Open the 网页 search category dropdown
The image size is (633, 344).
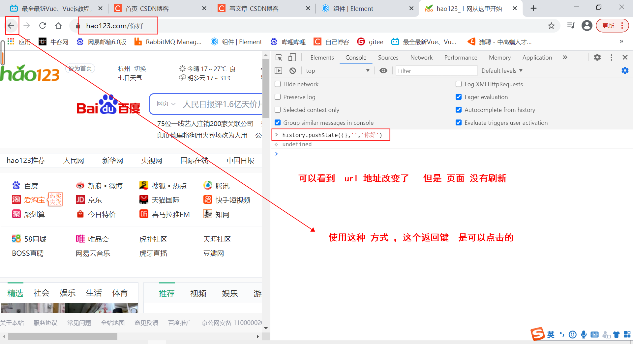tap(166, 103)
